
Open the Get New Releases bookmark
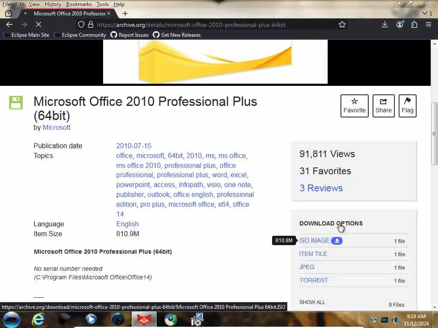point(177,35)
